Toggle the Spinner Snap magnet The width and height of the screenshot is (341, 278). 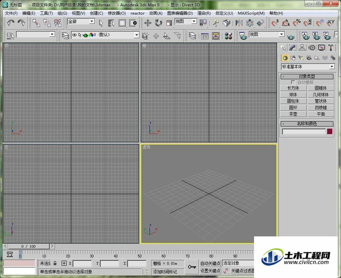(x=307, y=23)
